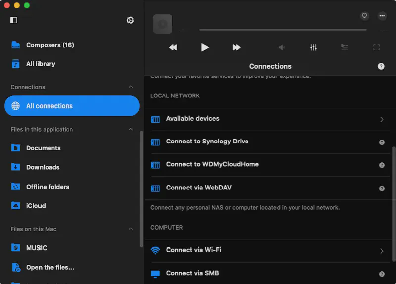The image size is (396, 284).
Task: Toggle the sidebar panel icon
Action: 14,20
